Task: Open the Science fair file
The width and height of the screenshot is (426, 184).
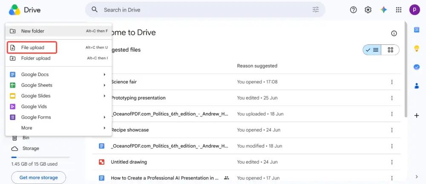Action: (124, 82)
